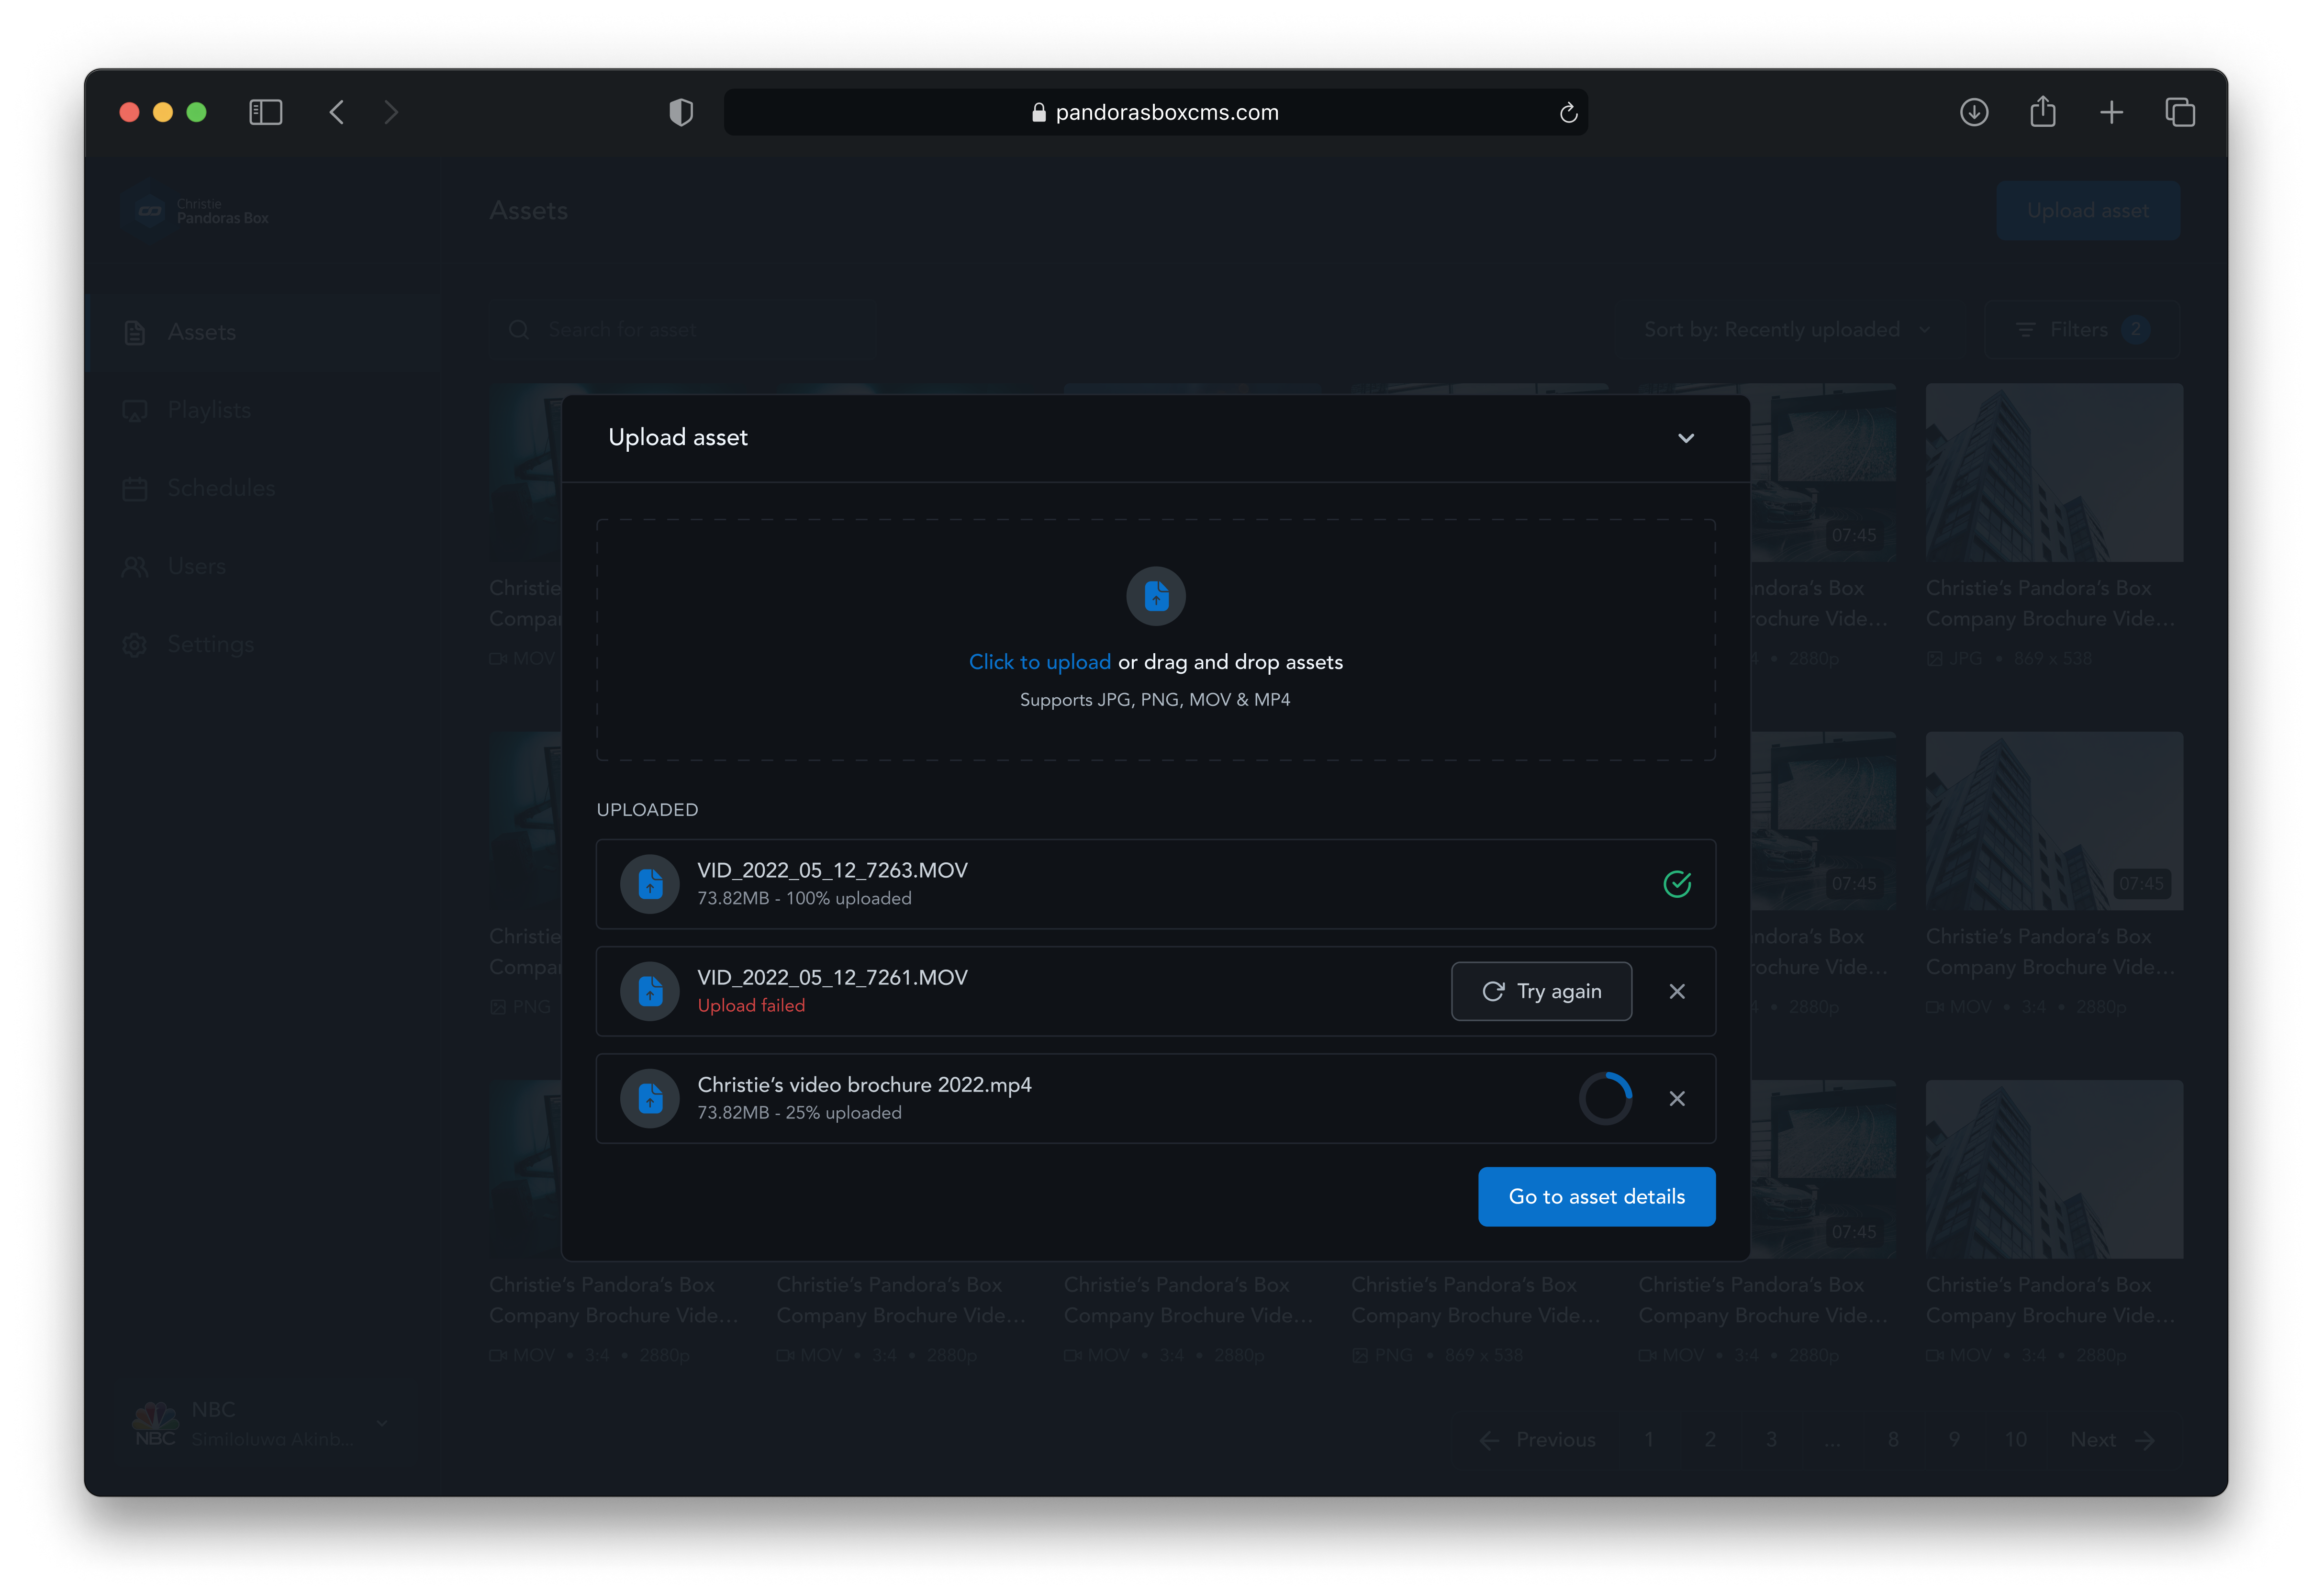Image resolution: width=2312 pixels, height=1596 pixels.
Task: Click the 25% upload progress spinner
Action: tap(1605, 1098)
